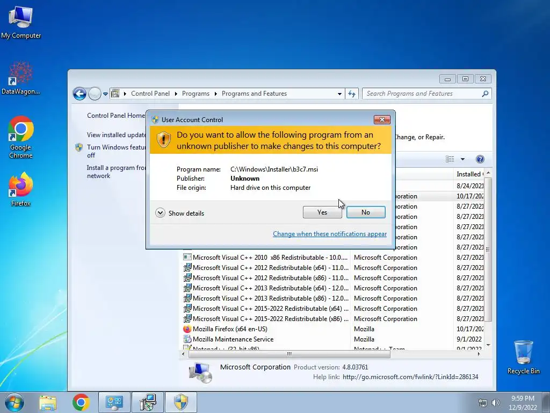Viewport: 550px width, 413px height.
Task: Open the recent pages dropdown arrow
Action: pyautogui.click(x=105, y=94)
